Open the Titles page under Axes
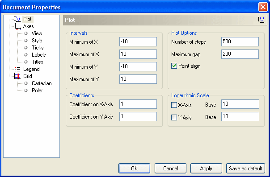This screenshot has height=177, width=270. [38, 62]
